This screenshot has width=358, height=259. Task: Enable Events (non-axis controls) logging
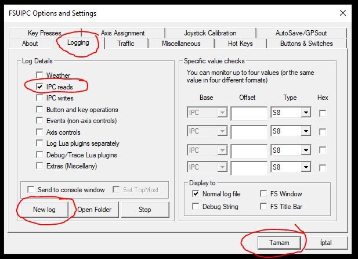click(39, 120)
